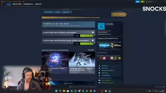166x93 pixels.
Task: Open the Xbox app from taskbar
Action: point(106,91)
